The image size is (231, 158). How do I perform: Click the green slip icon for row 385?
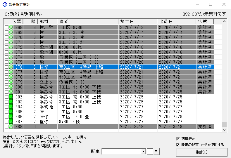tap(11, 112)
